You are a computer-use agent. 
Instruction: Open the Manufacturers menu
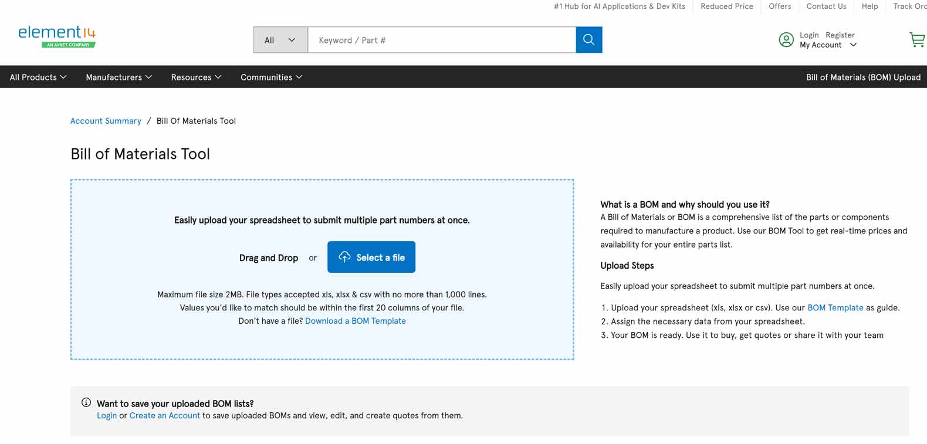click(119, 77)
